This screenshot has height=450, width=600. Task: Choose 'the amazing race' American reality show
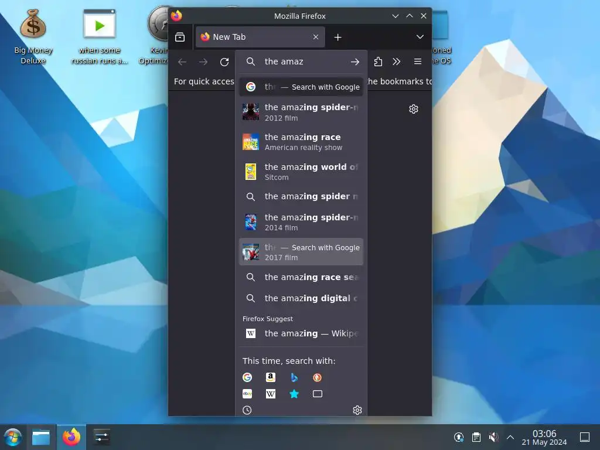[301, 142]
